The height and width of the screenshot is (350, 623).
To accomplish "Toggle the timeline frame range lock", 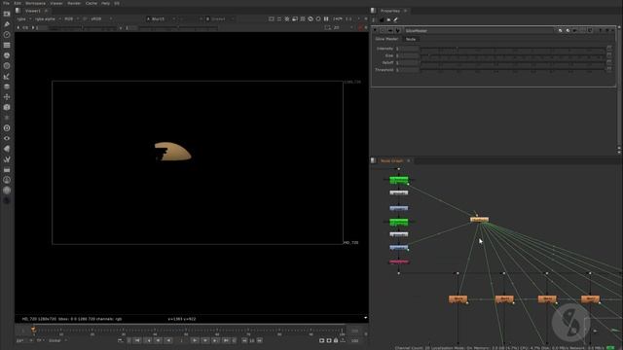I will 336,340.
